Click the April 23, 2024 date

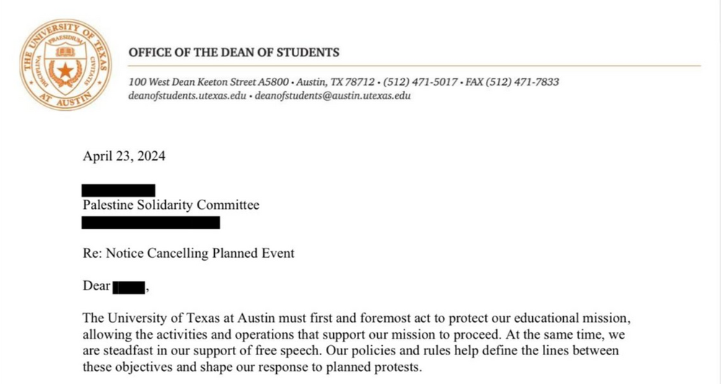click(124, 156)
